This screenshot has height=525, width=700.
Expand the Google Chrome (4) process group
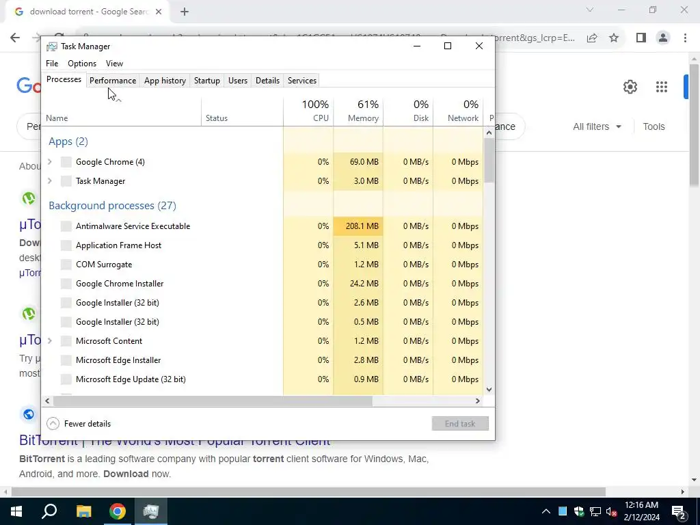[49, 162]
